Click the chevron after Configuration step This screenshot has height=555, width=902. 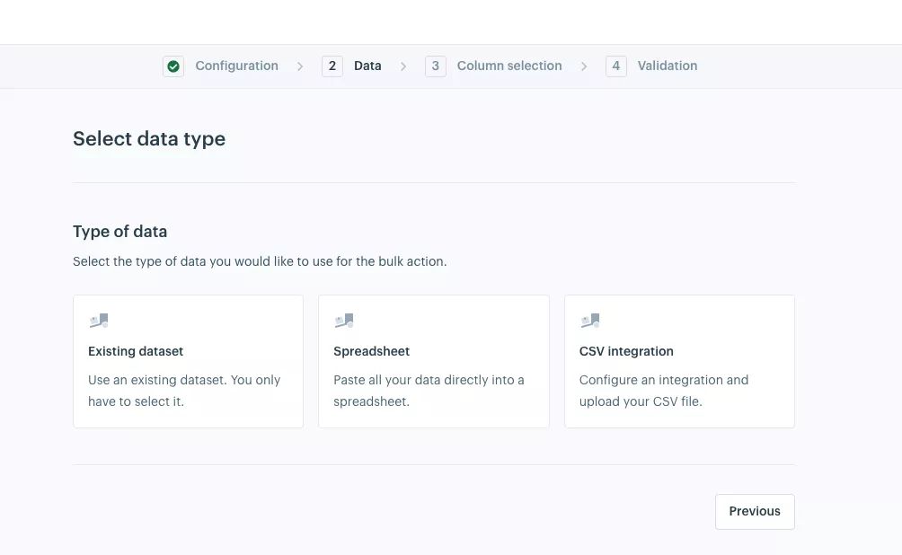pos(299,66)
